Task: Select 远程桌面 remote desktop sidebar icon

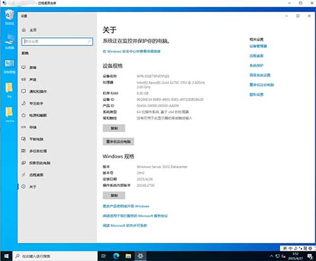Action: [23, 174]
